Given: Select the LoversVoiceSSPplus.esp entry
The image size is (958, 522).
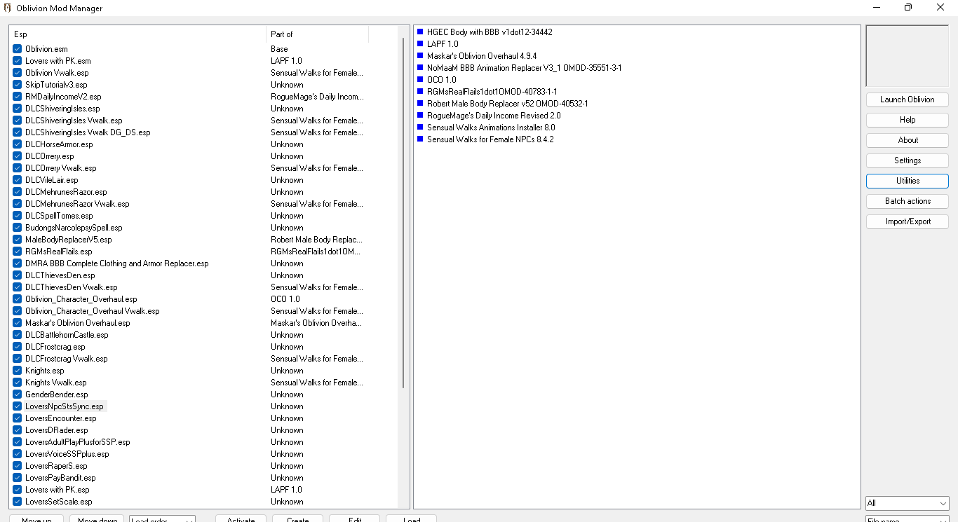Looking at the screenshot, I should pyautogui.click(x=67, y=454).
